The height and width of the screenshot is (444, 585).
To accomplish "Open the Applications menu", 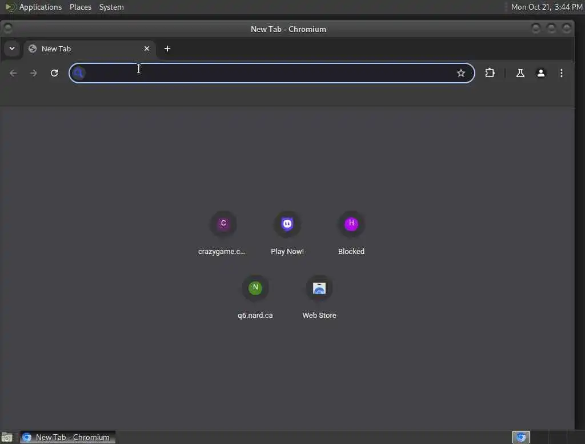I will pos(41,7).
